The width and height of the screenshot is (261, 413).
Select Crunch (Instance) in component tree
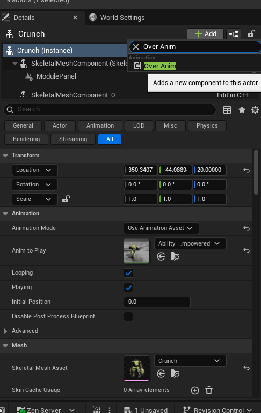66,50
